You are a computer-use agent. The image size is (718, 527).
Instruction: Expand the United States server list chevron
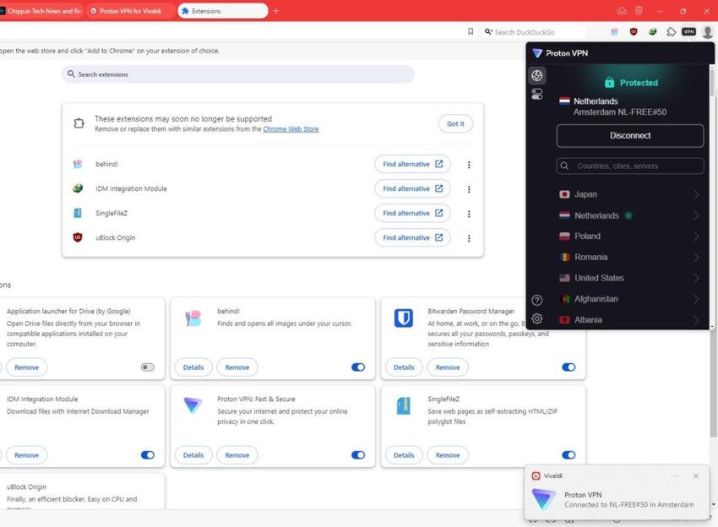click(696, 278)
